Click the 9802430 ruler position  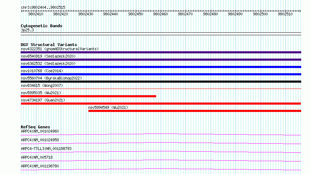tap(86, 14)
